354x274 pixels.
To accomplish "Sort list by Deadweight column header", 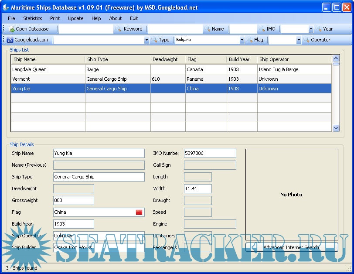I will (167, 59).
